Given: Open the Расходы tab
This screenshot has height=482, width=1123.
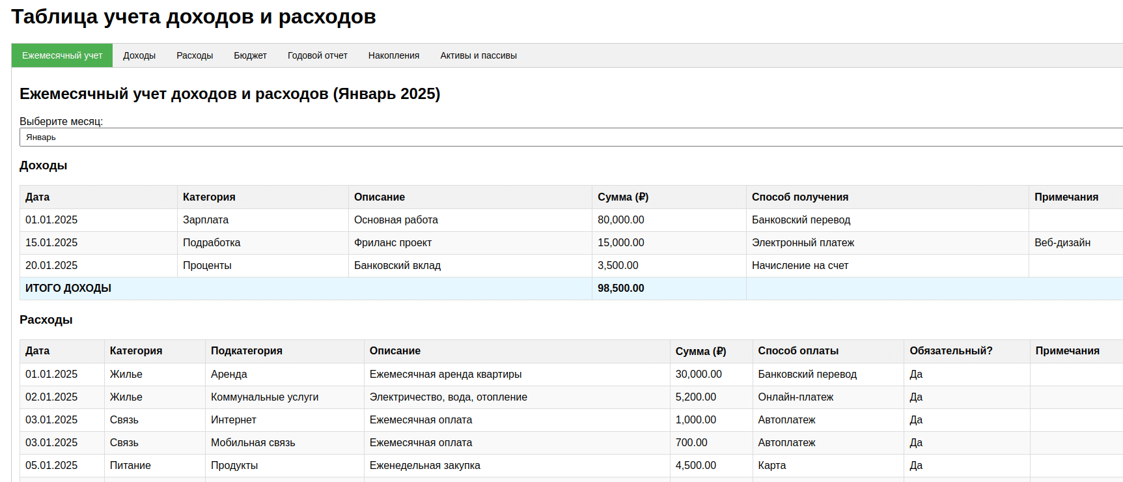Looking at the screenshot, I should point(195,55).
